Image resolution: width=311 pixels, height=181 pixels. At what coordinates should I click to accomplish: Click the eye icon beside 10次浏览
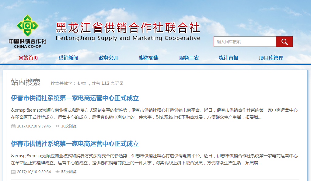58,126
